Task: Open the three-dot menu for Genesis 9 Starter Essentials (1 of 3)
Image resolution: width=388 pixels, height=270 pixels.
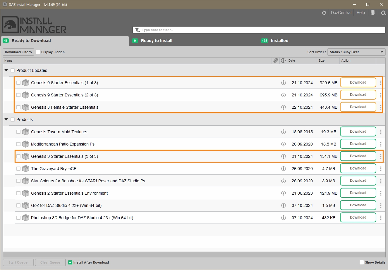Action: pyautogui.click(x=381, y=83)
